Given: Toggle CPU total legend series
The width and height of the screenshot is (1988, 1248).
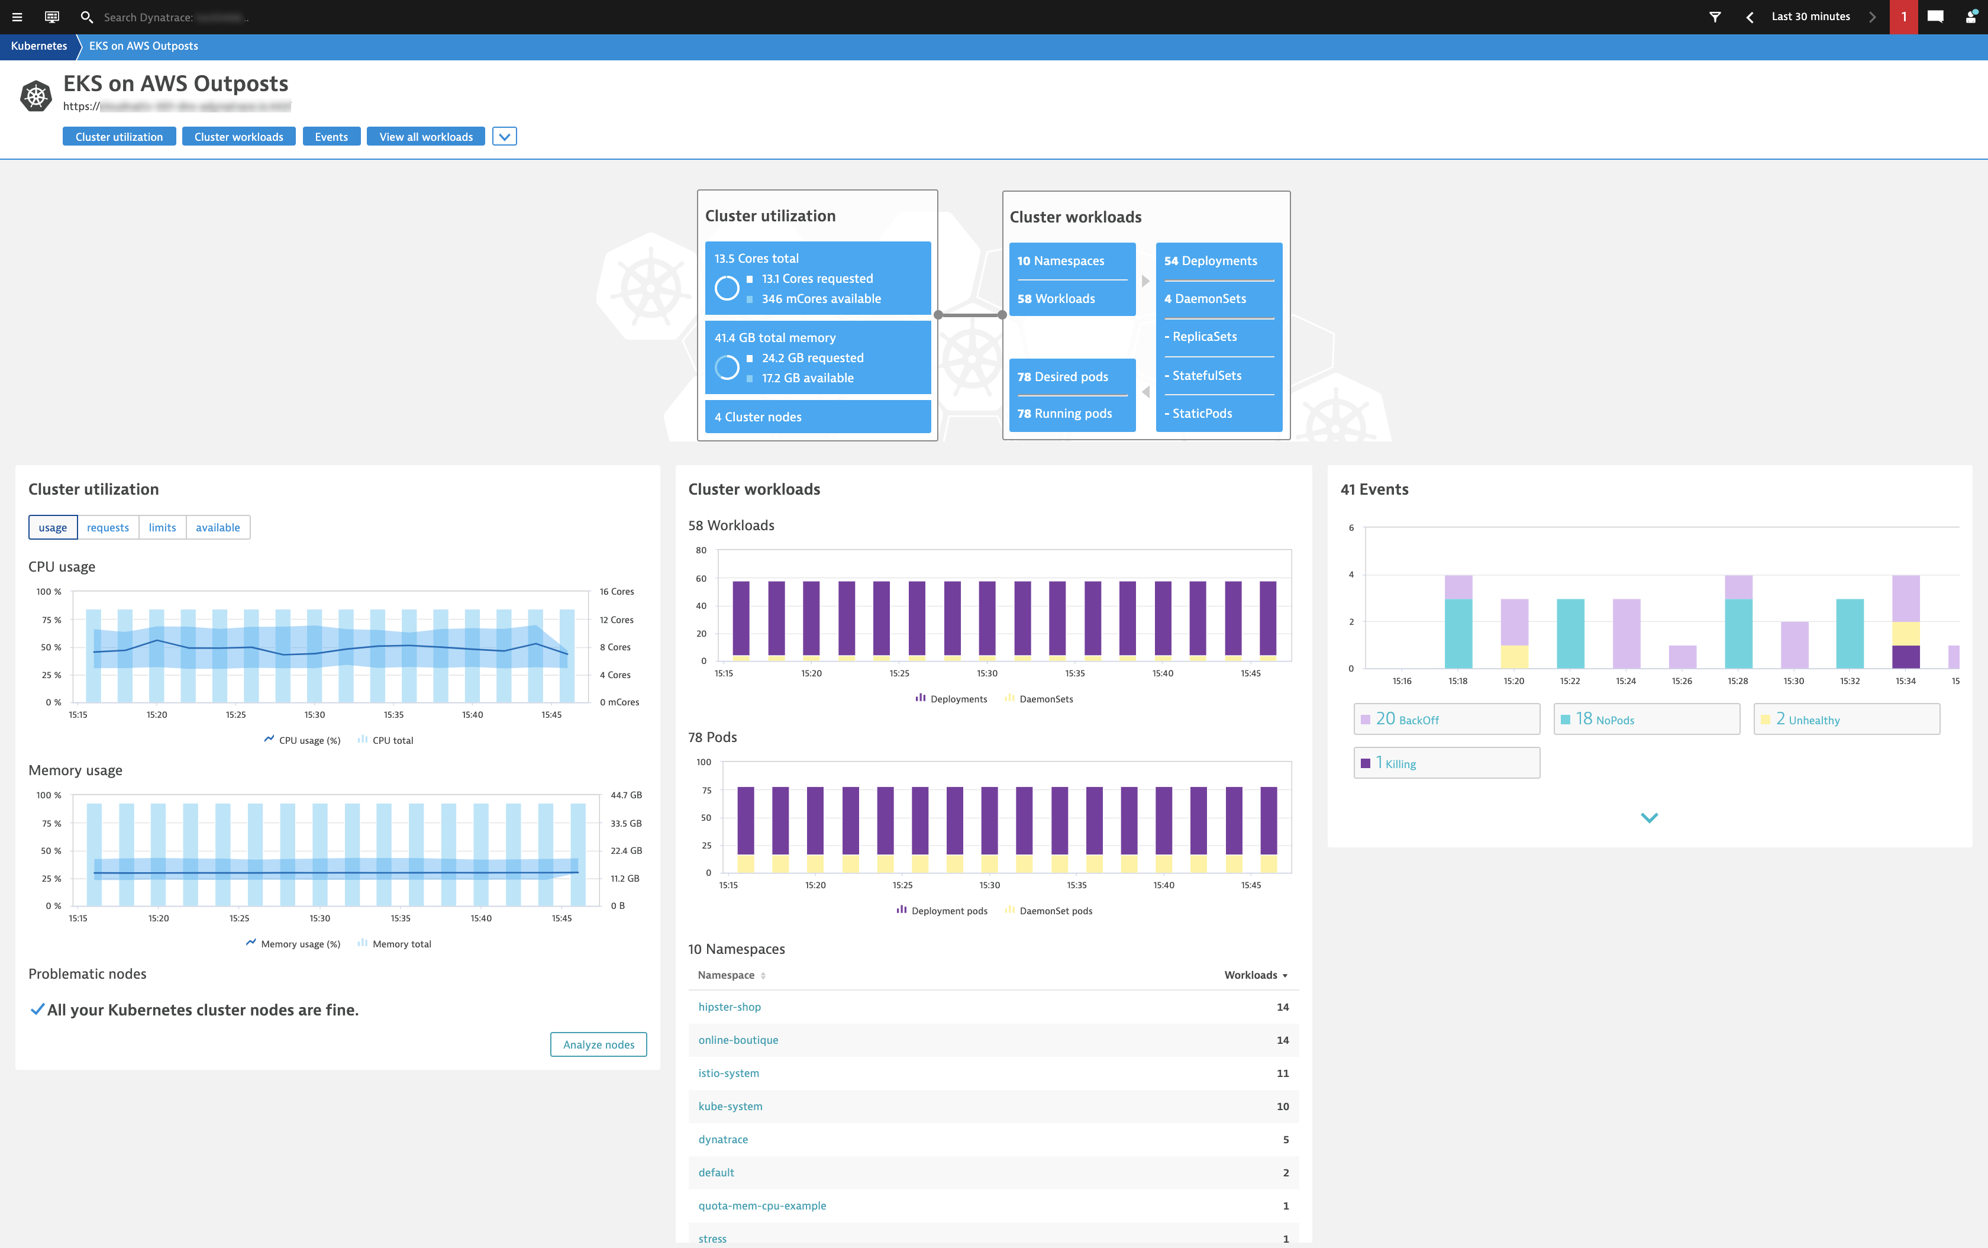Looking at the screenshot, I should coord(385,740).
